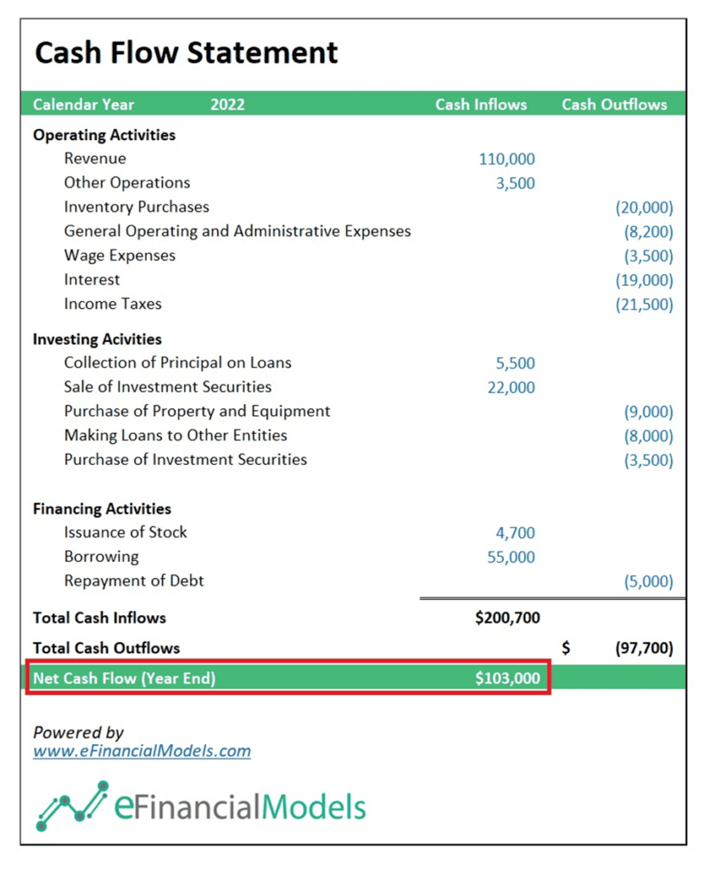Select the Repayment of Debt label
Viewport: 715px width, 869px height.
point(134,580)
